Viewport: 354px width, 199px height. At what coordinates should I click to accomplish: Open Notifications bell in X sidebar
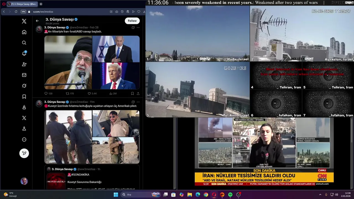pos(24,53)
